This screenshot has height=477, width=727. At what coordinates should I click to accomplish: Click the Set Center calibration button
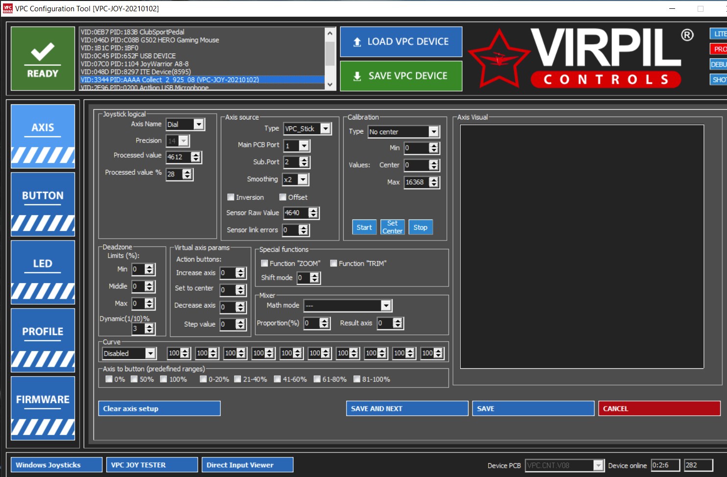[393, 227]
